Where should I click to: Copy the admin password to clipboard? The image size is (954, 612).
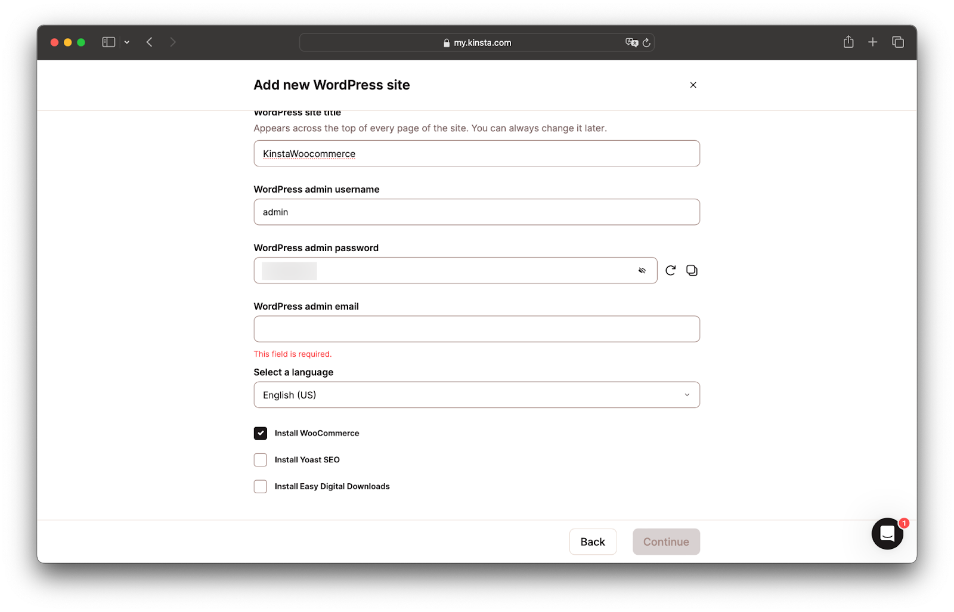[x=692, y=270]
